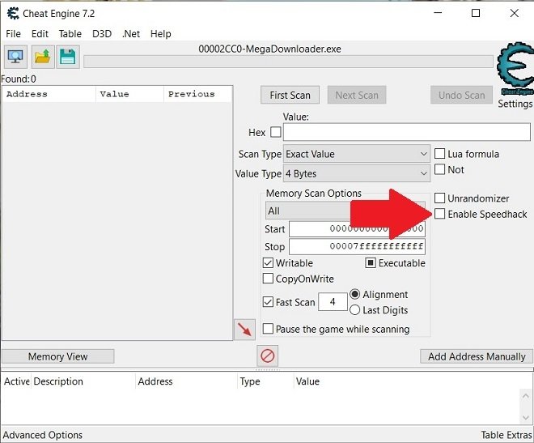Image resolution: width=534 pixels, height=443 pixels.
Task: Click the Undo Scan button
Action: coord(461,95)
